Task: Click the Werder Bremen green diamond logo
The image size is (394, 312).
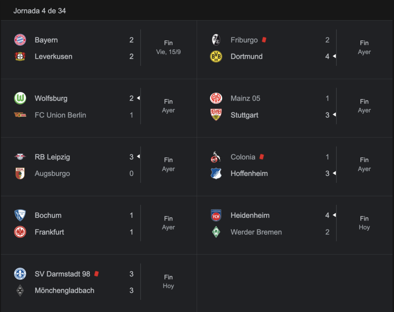Action: coord(216,232)
